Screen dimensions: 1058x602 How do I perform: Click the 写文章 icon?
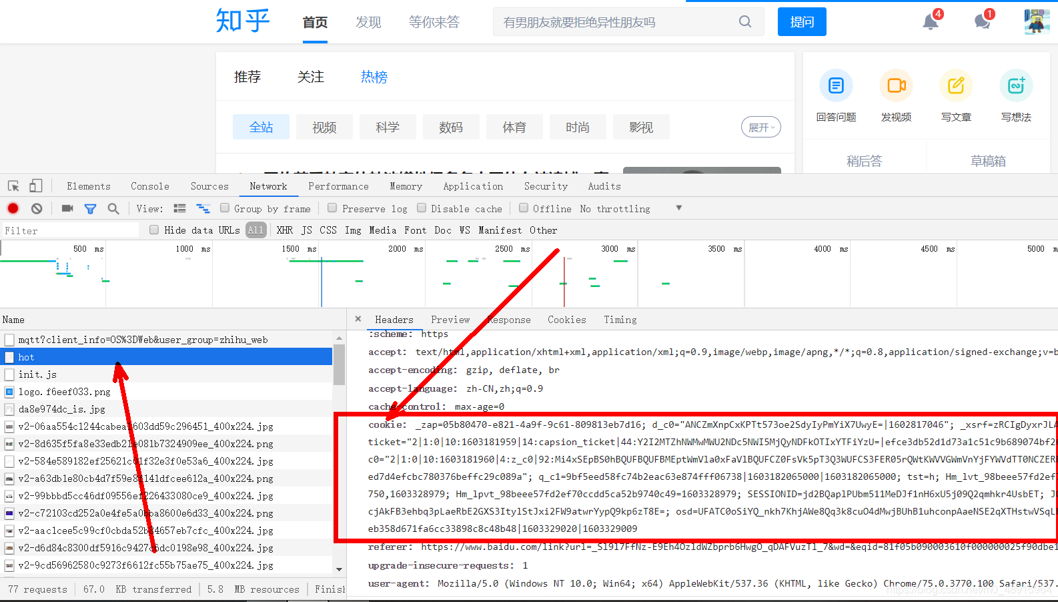click(x=956, y=85)
